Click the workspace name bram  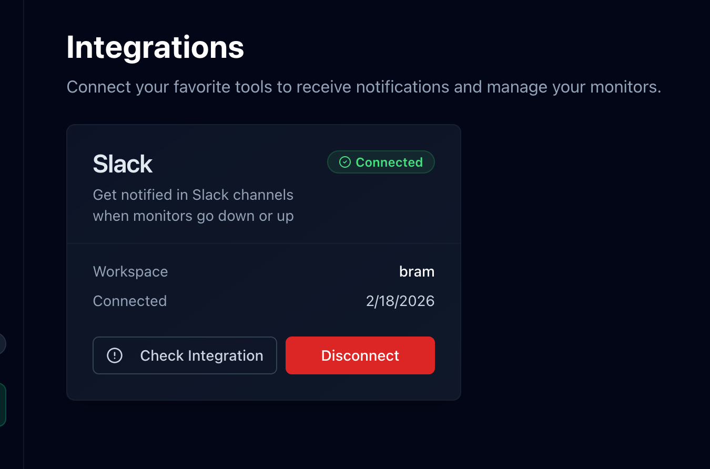click(417, 272)
